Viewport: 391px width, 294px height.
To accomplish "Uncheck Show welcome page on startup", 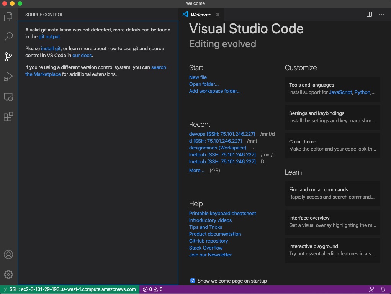I will pos(193,281).
